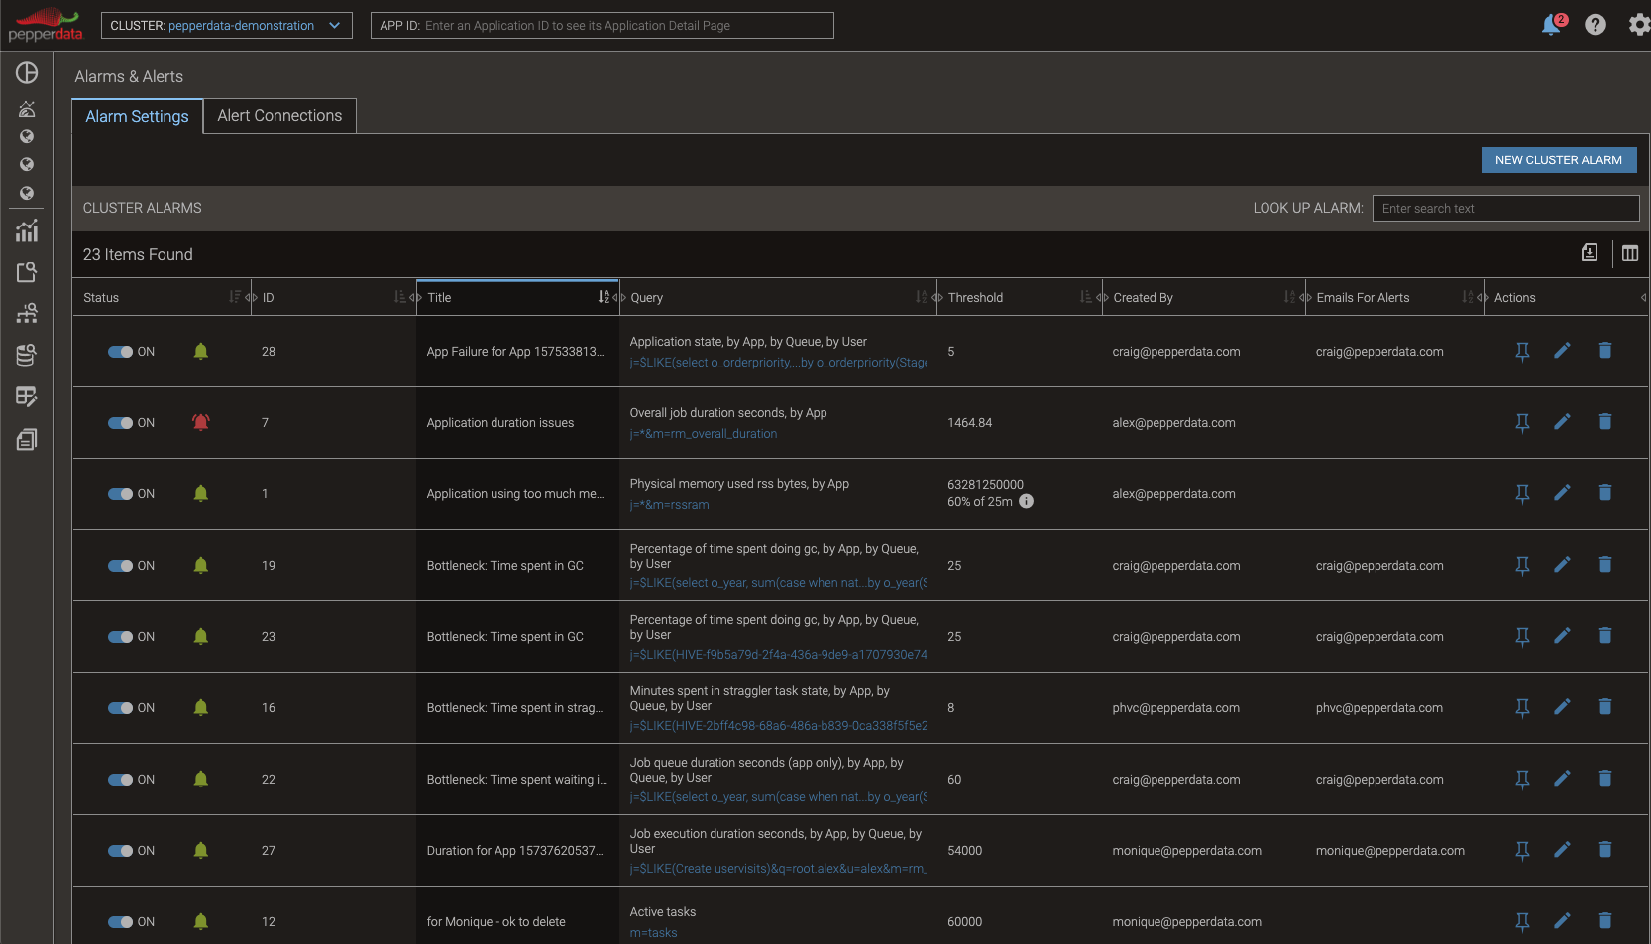Viewport: 1651px width, 944px height.
Task: Click the Pepperdata logo
Action: (46, 25)
